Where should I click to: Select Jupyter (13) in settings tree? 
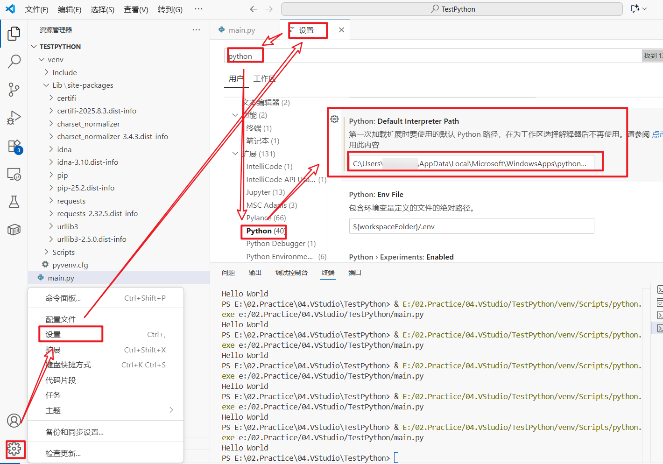point(266,192)
